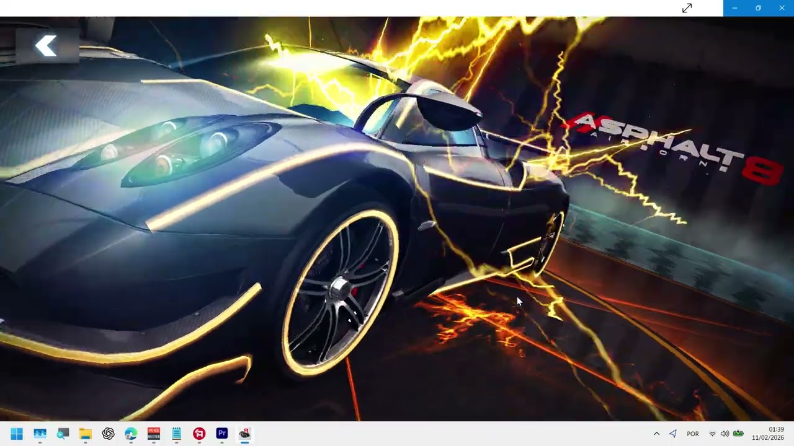This screenshot has width=794, height=446.
Task: Restore down the Asphalt 8 window
Action: 758,8
